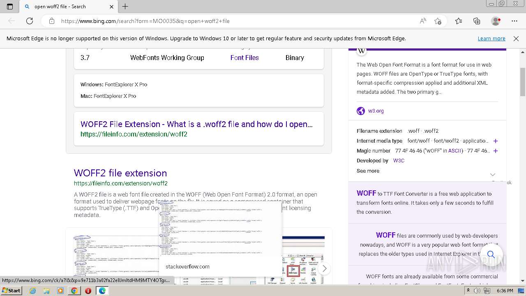
Task: Open a new browser tab
Action: click(x=125, y=7)
